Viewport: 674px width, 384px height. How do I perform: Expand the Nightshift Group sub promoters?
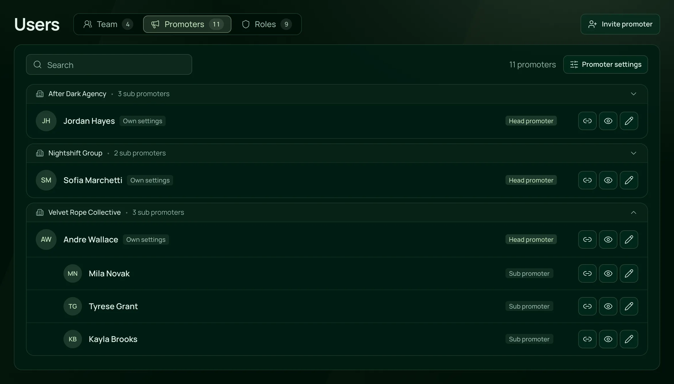point(633,153)
